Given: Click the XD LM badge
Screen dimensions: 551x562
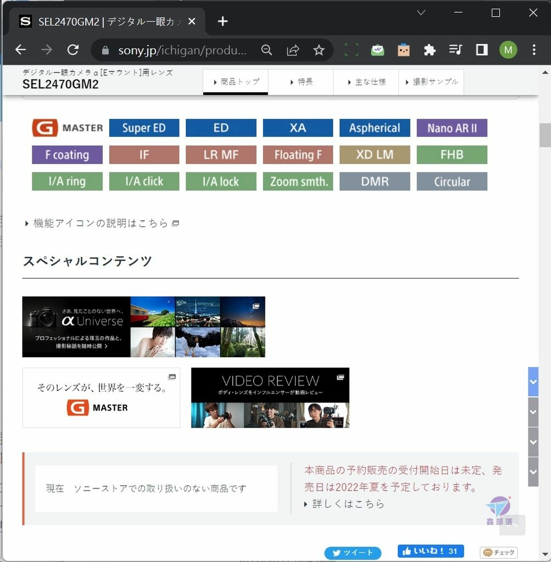Looking at the screenshot, I should 375,154.
